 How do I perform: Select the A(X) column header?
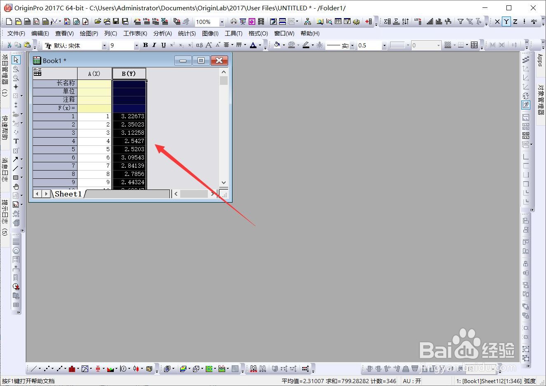tap(94, 73)
